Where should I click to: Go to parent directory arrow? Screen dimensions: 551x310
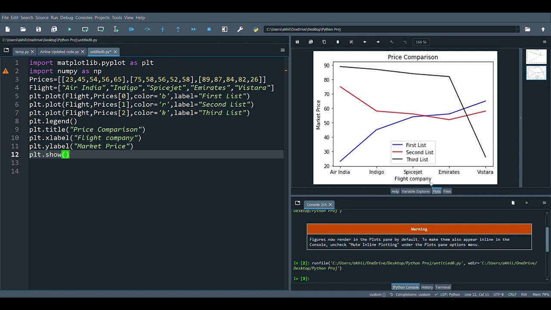pos(543,29)
